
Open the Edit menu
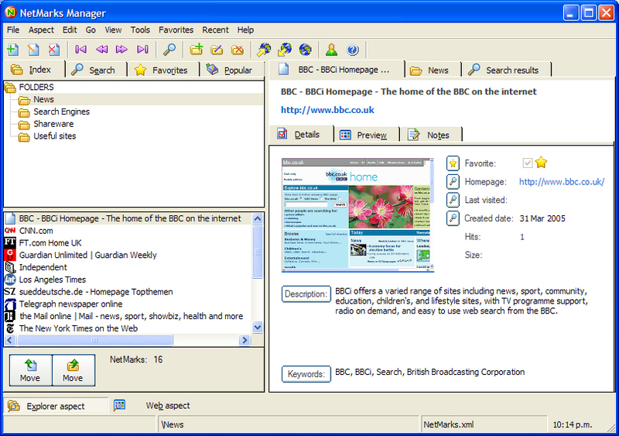coord(70,29)
